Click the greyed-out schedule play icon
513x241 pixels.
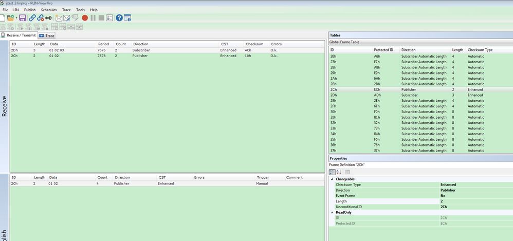point(20,27)
